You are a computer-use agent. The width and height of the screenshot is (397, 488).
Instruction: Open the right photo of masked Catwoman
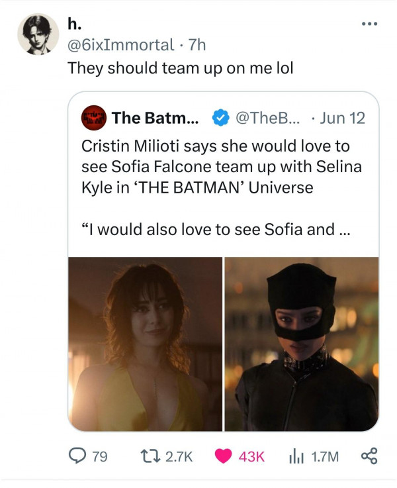302,344
